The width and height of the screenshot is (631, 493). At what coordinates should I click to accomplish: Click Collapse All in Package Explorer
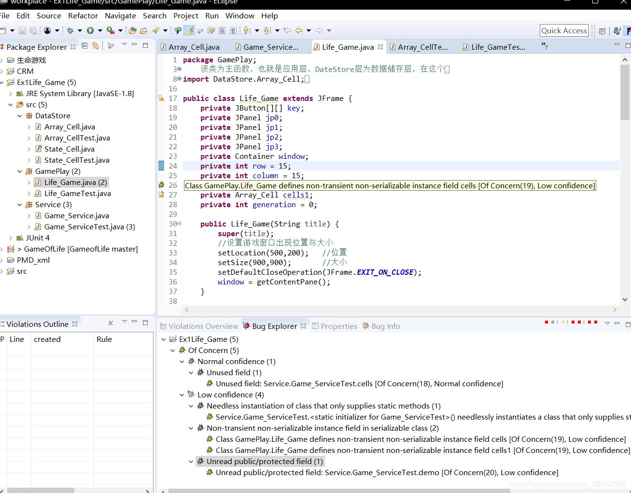(85, 45)
